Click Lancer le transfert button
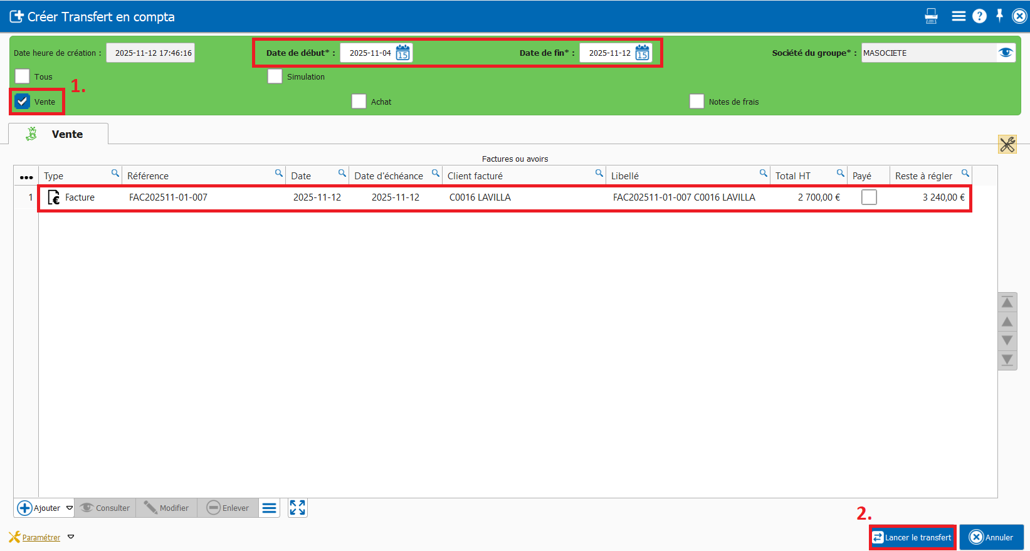This screenshot has width=1030, height=551. [912, 537]
